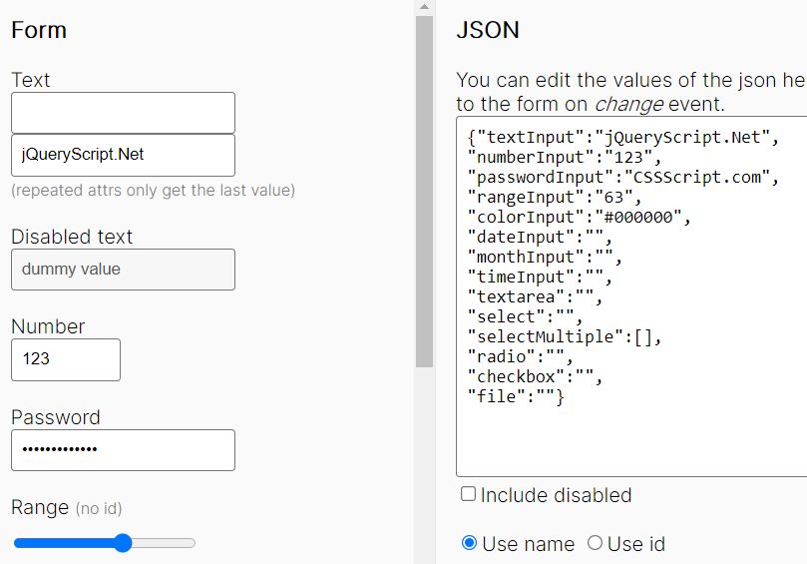Viewport: 807px width, 564px height.
Task: Select the Use name radio button
Action: 469,543
